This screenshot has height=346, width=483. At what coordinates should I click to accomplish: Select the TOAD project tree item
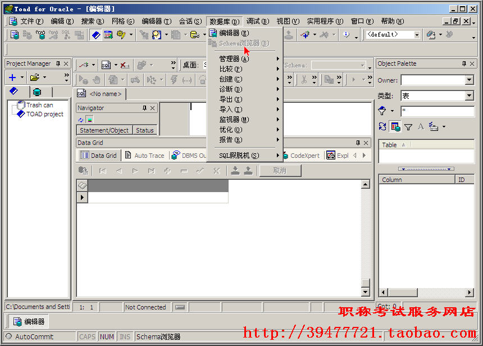pyautogui.click(x=45, y=114)
